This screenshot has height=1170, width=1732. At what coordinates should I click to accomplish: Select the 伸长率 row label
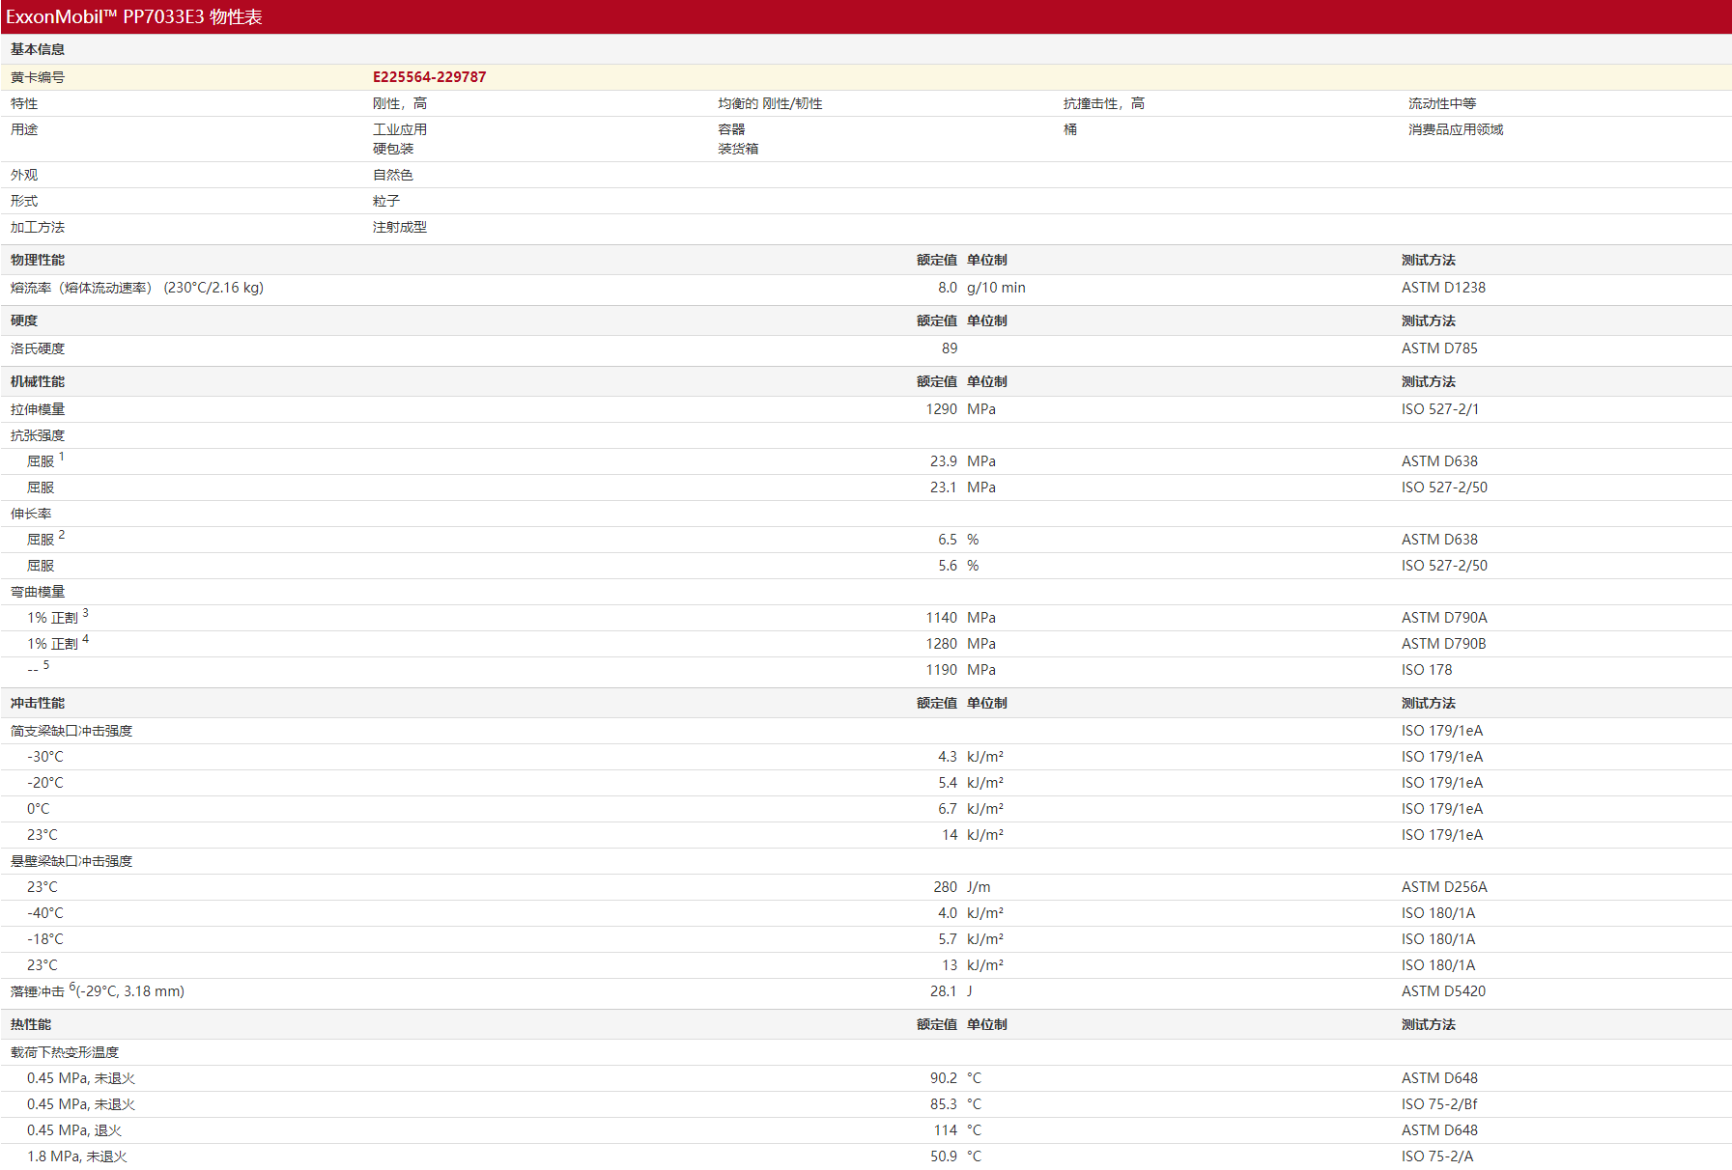coord(31,514)
